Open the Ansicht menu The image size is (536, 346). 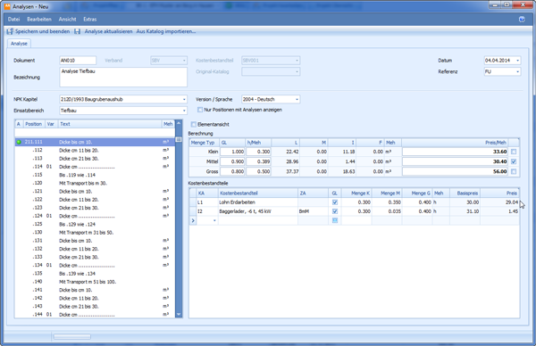click(x=67, y=20)
